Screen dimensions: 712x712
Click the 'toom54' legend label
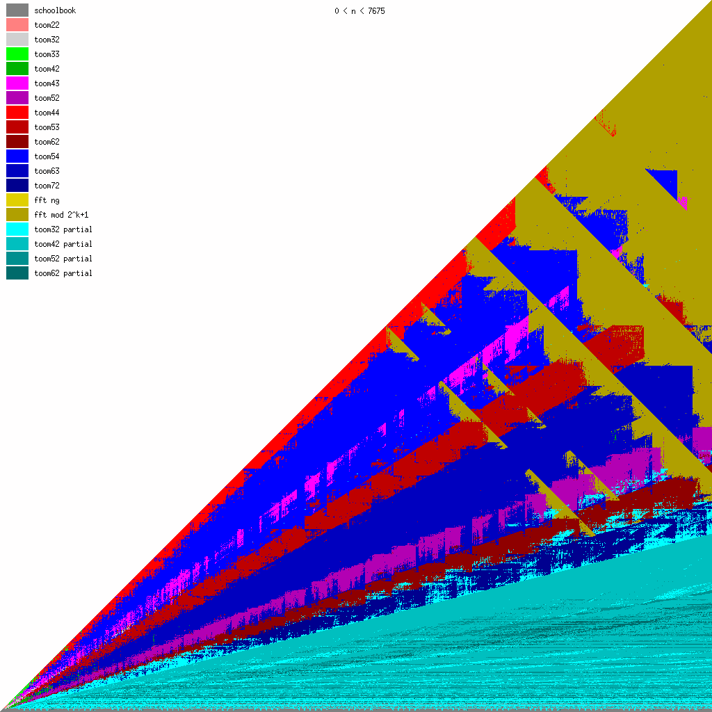tap(47, 156)
